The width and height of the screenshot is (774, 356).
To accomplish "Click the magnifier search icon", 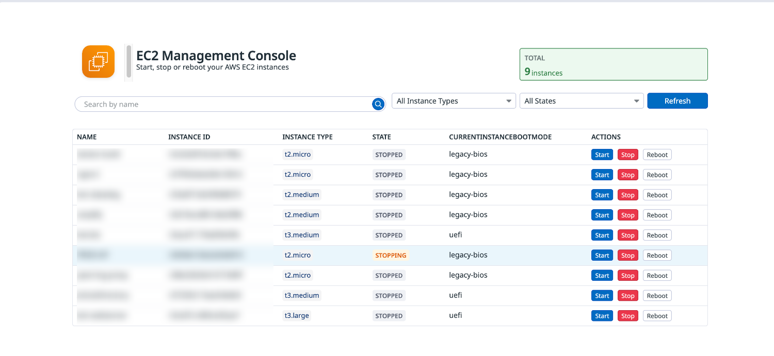I will coord(378,104).
